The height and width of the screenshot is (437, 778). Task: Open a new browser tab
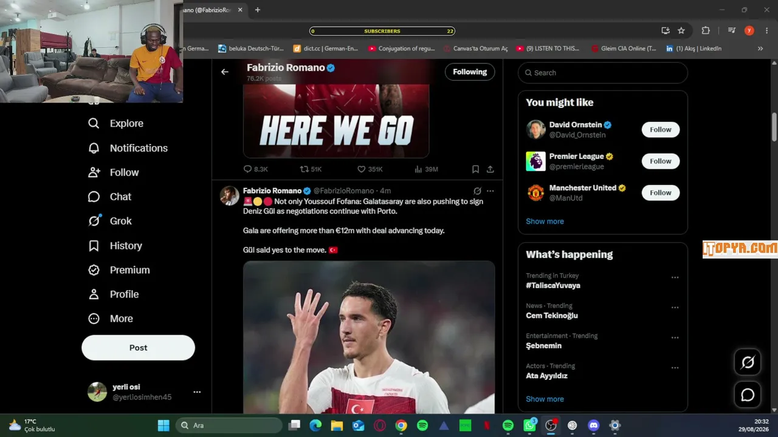(x=258, y=10)
